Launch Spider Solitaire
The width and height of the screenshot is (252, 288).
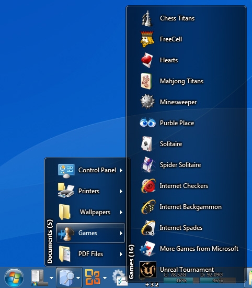click(187, 165)
